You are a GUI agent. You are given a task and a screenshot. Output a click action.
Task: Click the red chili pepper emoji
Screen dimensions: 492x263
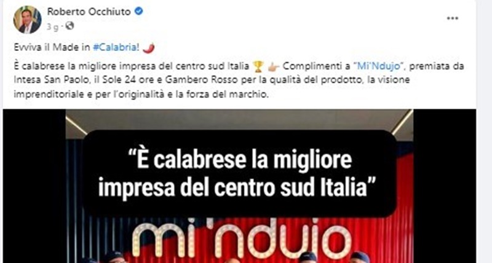[x=149, y=48]
